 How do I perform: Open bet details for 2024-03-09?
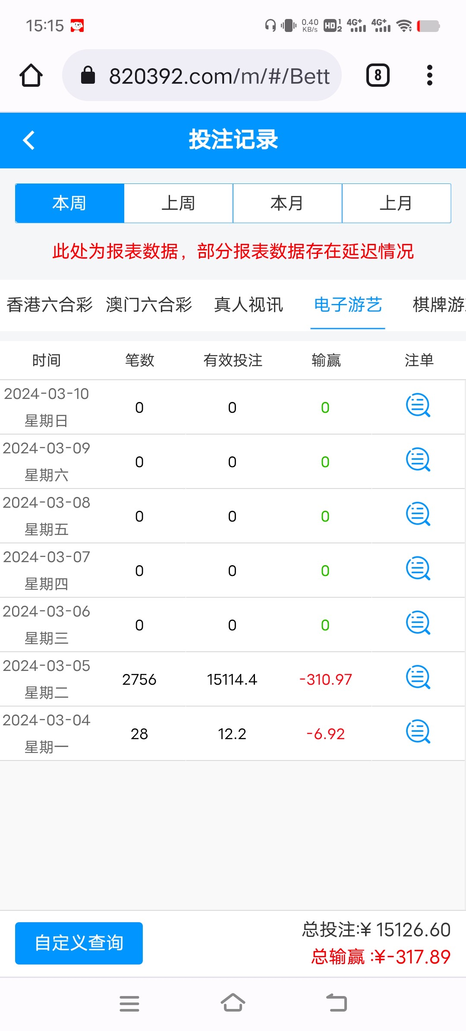(418, 460)
